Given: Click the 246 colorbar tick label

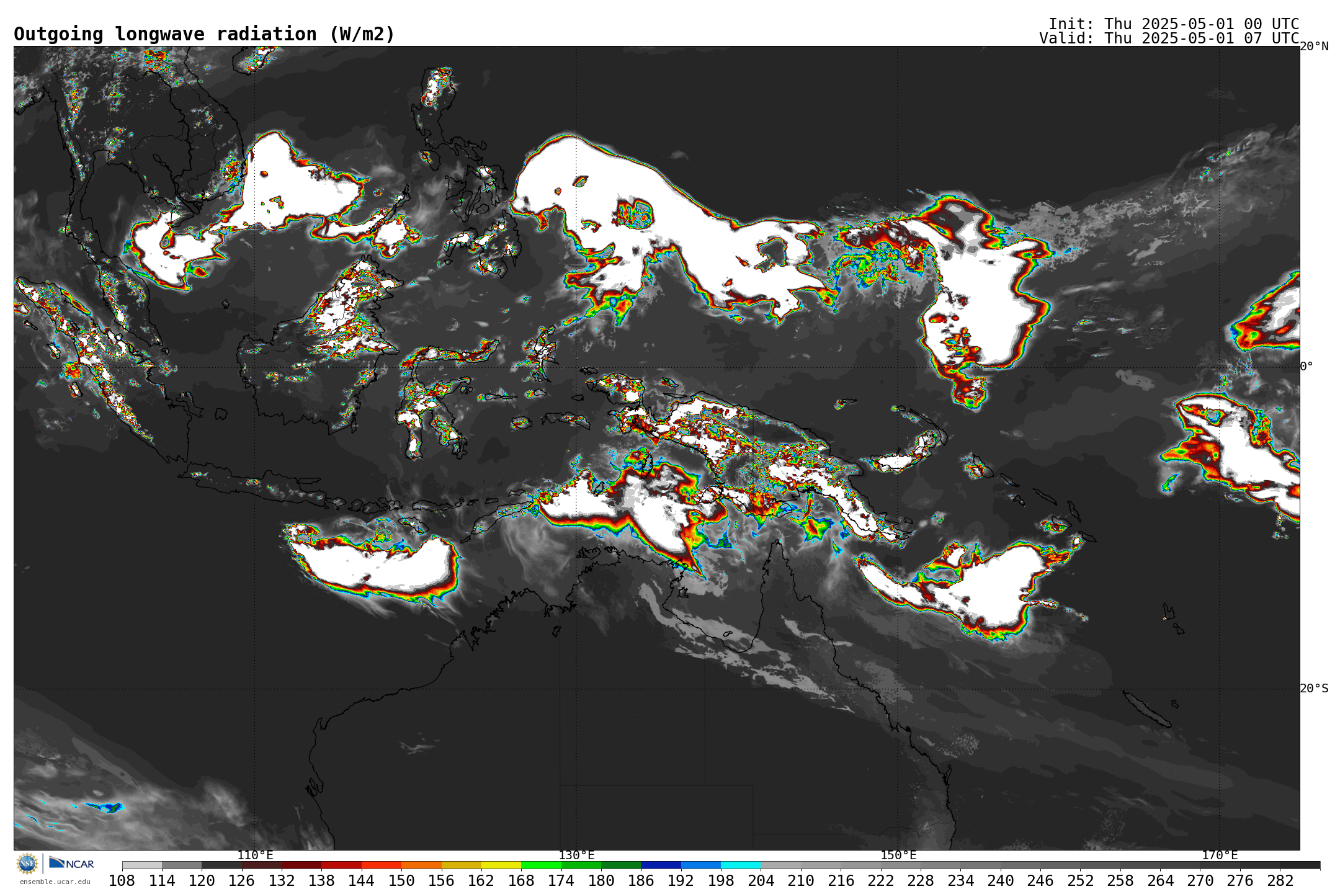Looking at the screenshot, I should pos(1040,880).
